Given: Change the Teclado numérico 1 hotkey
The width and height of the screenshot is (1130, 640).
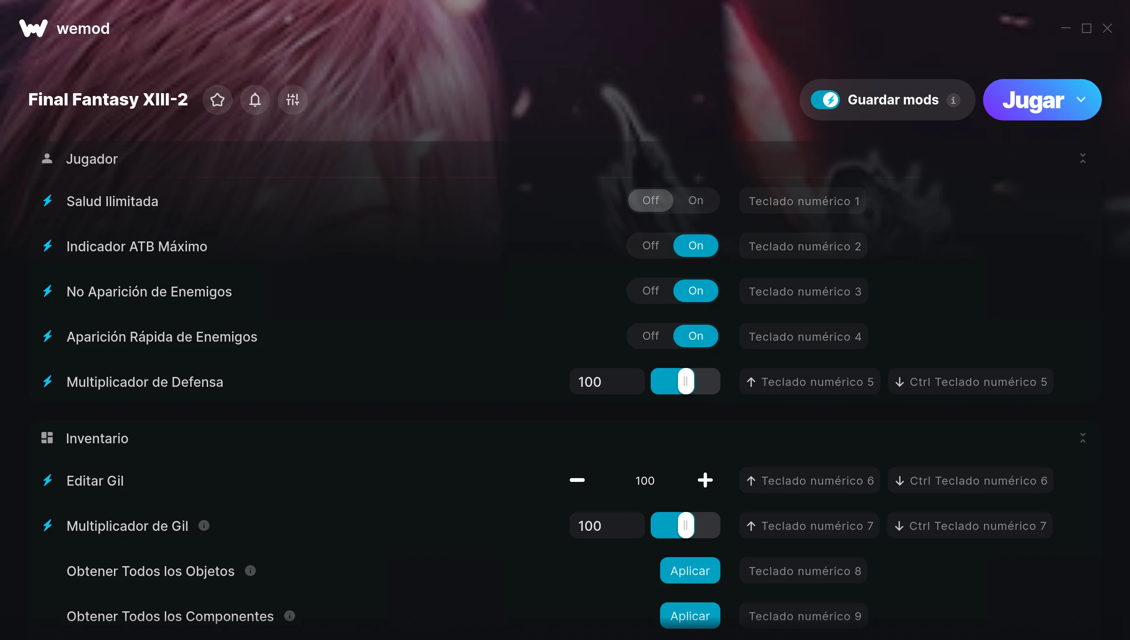Looking at the screenshot, I should (803, 201).
